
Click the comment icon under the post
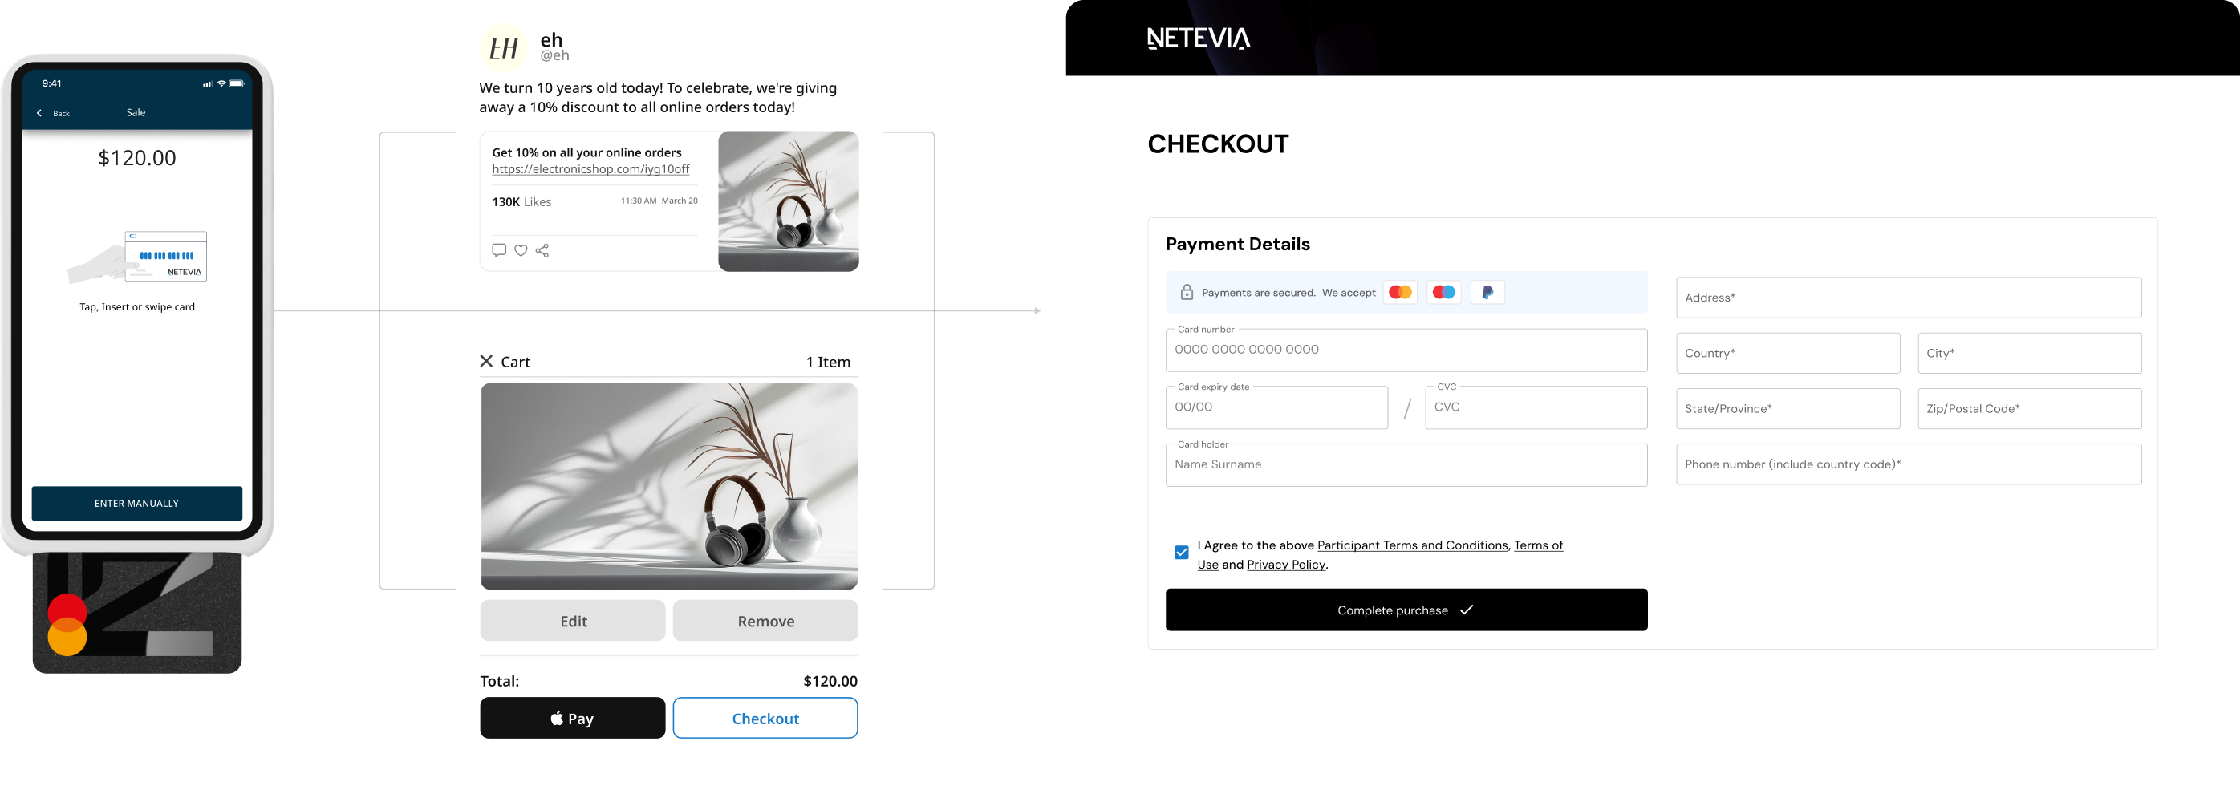click(x=499, y=250)
